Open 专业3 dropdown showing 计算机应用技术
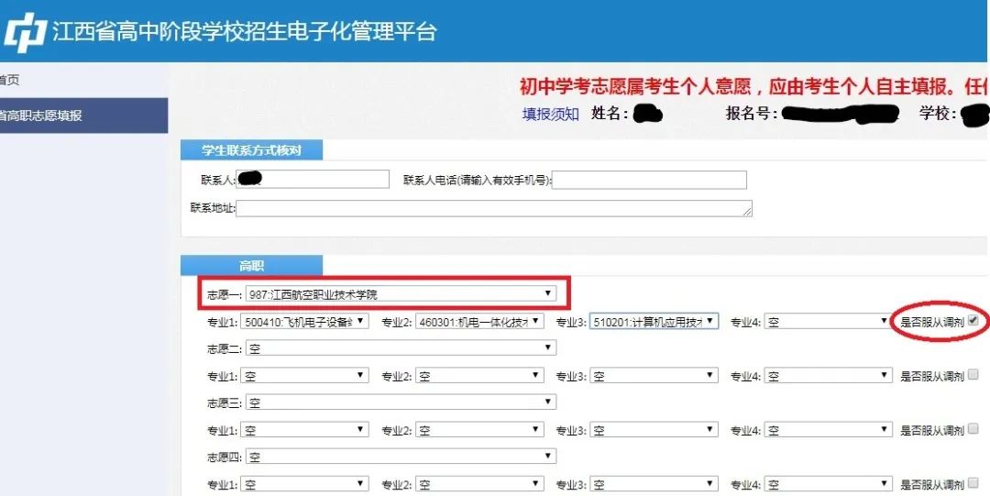990x496 pixels. pos(654,322)
